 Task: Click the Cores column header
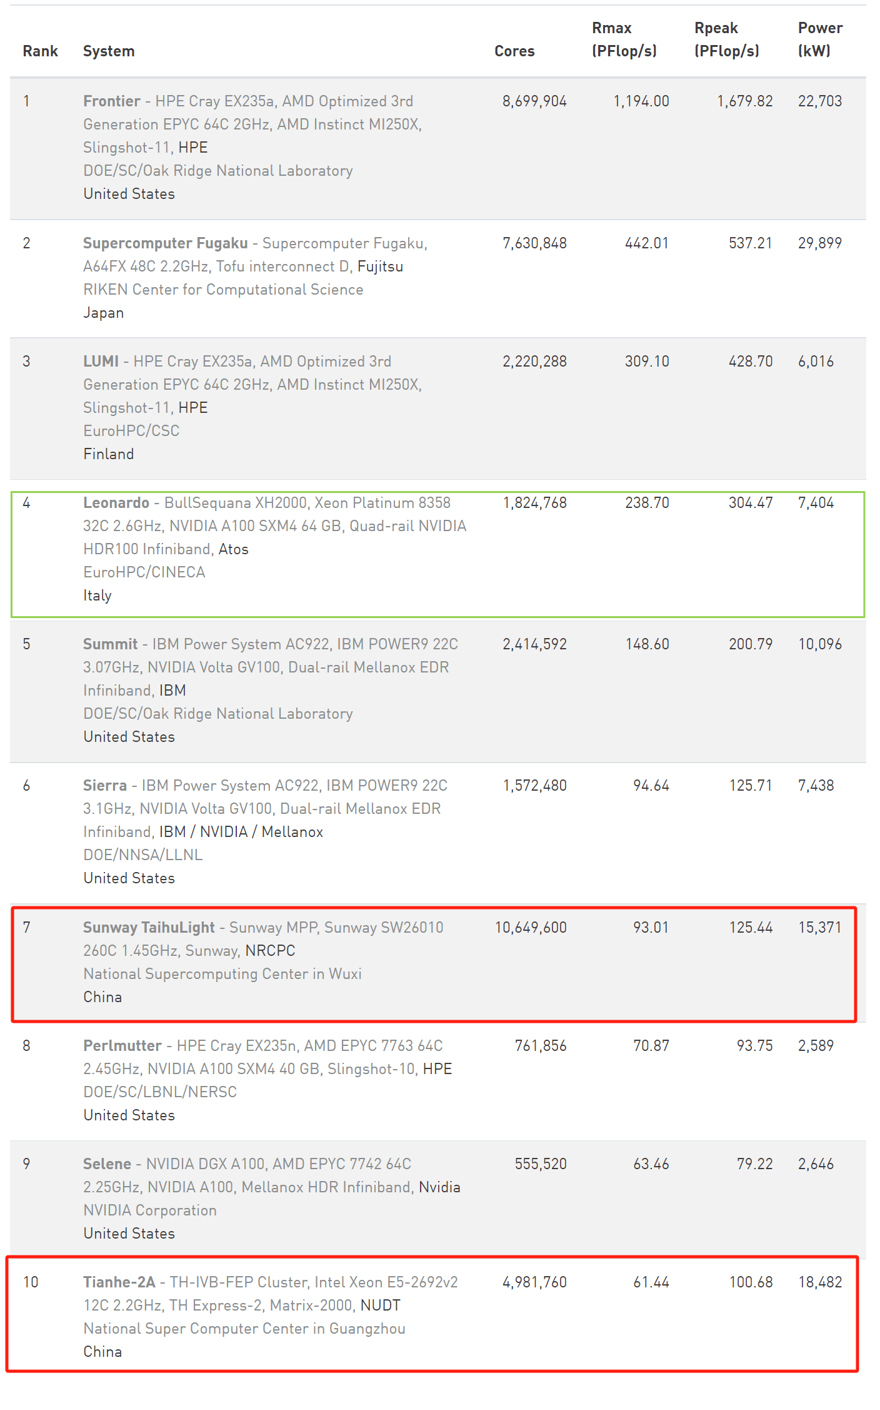coord(514,51)
